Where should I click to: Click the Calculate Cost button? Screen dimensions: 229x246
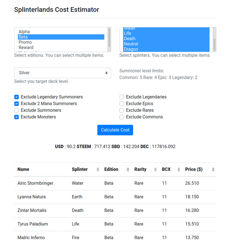point(115,130)
